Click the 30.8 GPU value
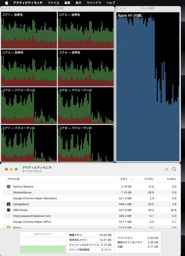 click(173, 210)
